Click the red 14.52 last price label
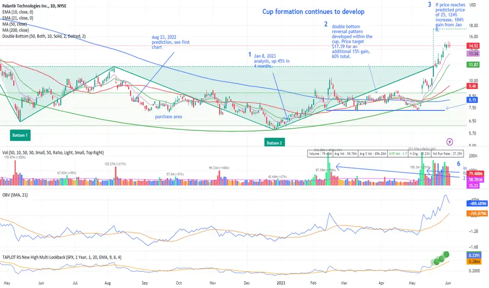Screen dimensions: 489x288 (x=473, y=46)
